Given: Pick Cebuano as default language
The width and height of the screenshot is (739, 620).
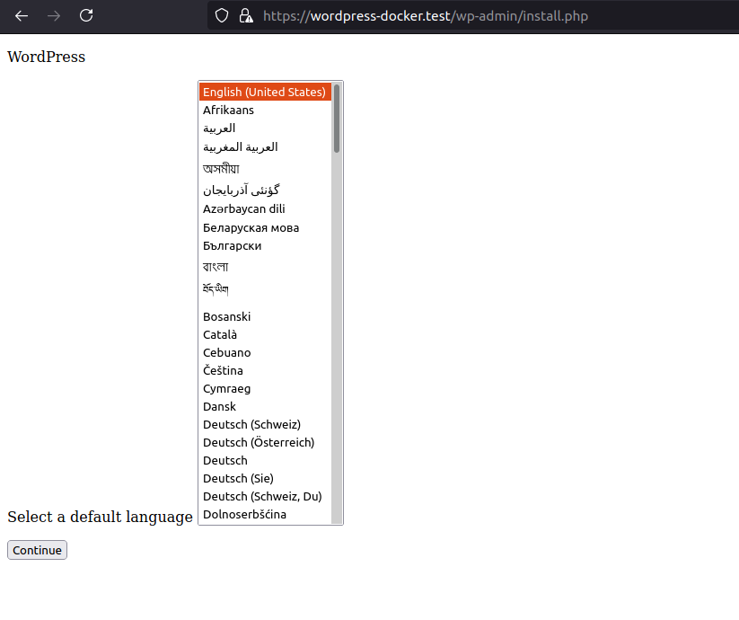Looking at the screenshot, I should tap(266, 352).
